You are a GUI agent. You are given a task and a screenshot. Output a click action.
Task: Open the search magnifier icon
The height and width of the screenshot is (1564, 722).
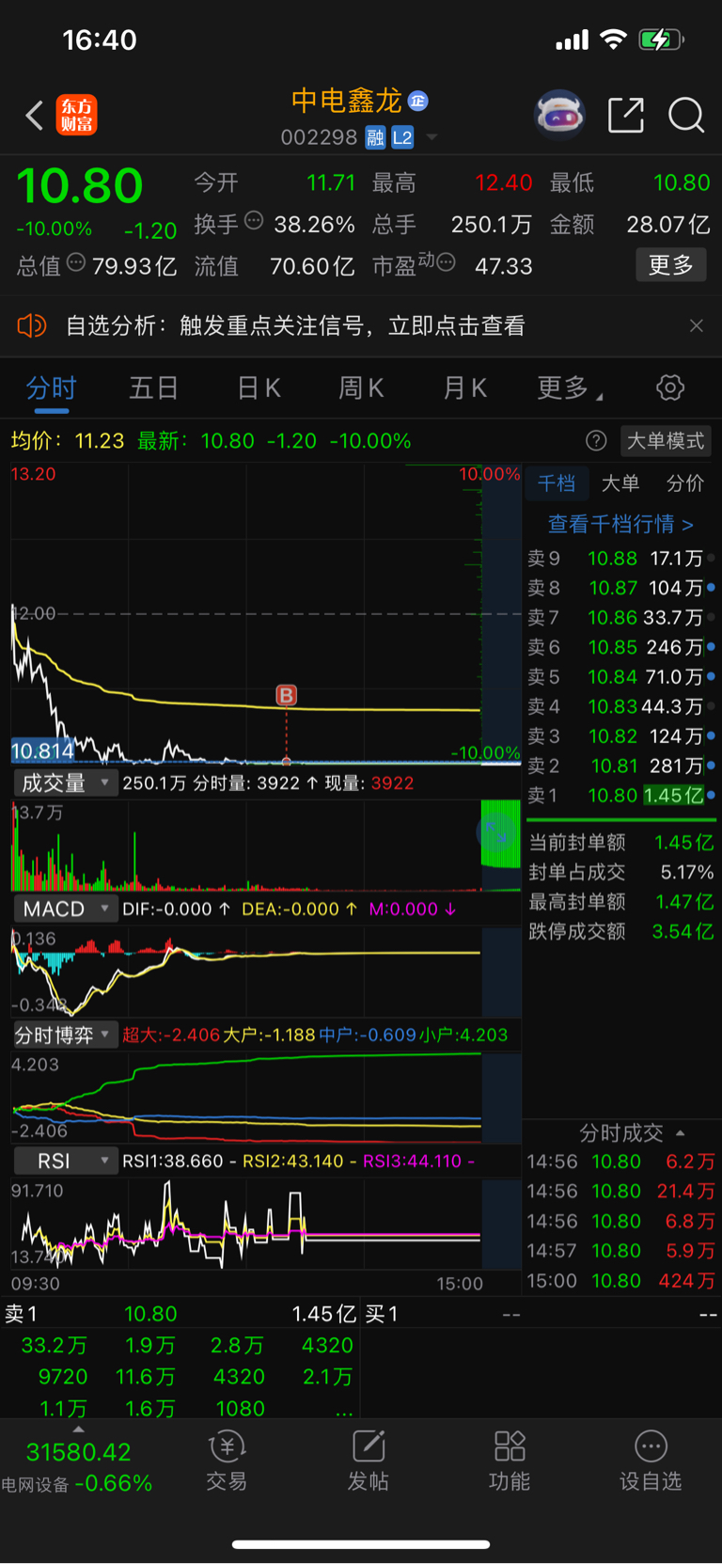coord(686,115)
